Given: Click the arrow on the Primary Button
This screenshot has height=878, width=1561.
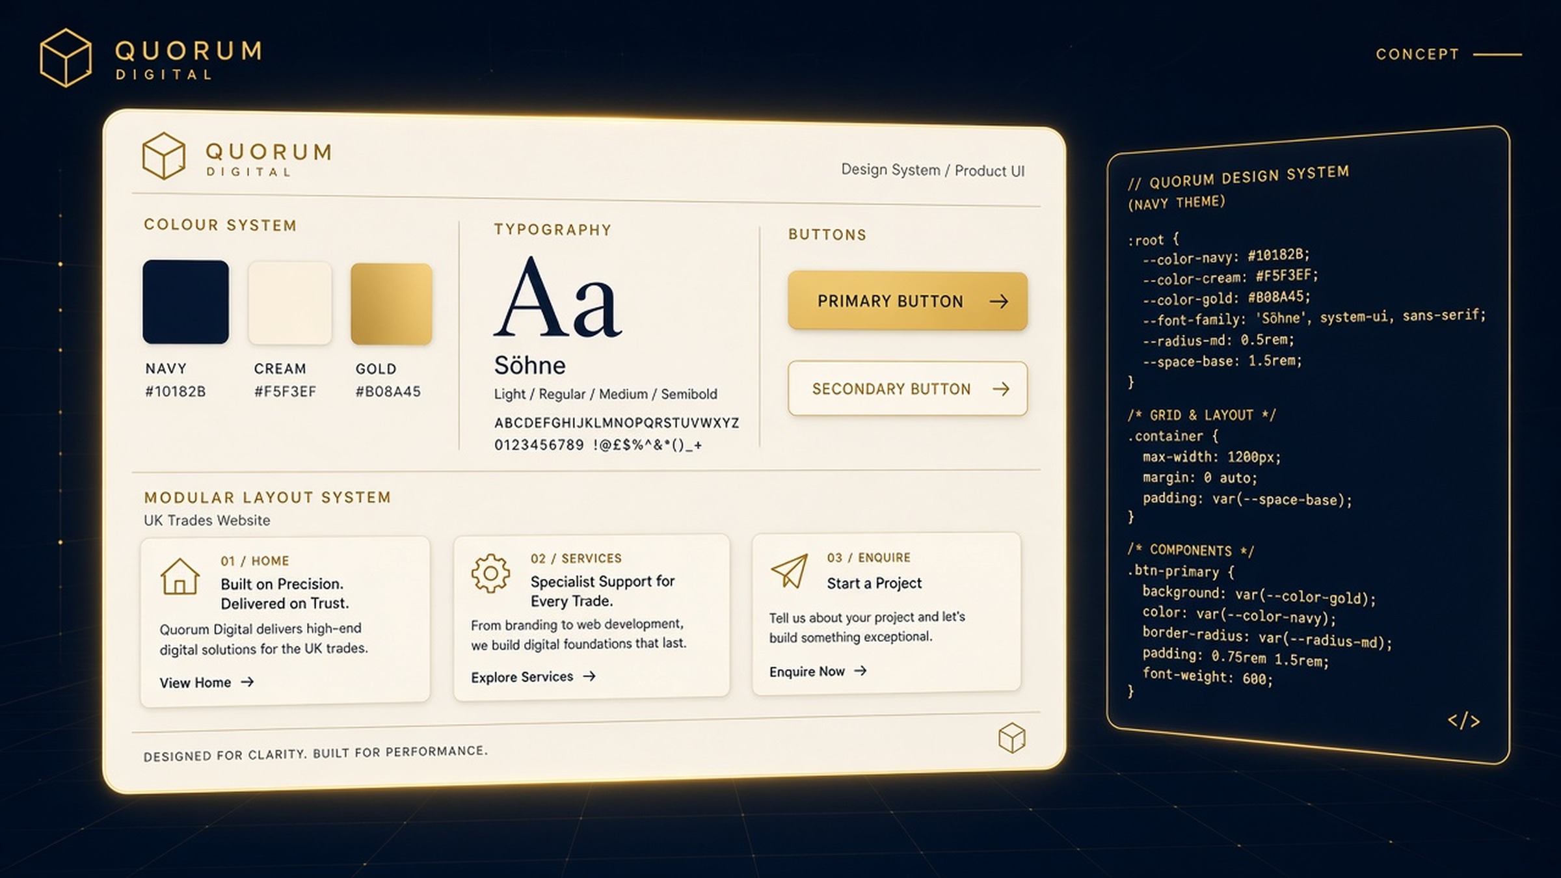Looking at the screenshot, I should tap(999, 301).
